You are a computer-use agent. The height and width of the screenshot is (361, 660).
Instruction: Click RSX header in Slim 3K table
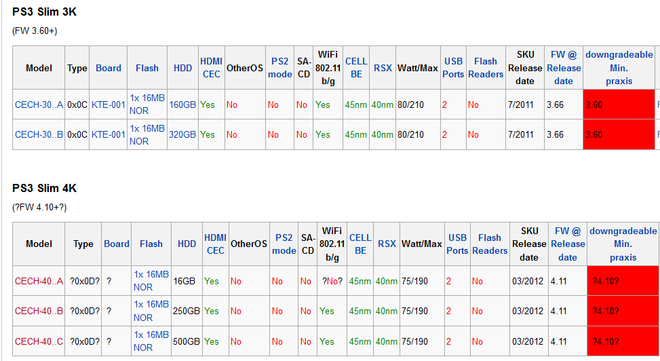click(x=383, y=68)
